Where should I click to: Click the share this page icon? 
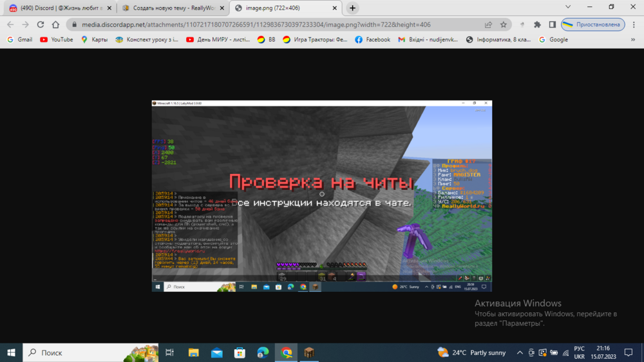[488, 24]
